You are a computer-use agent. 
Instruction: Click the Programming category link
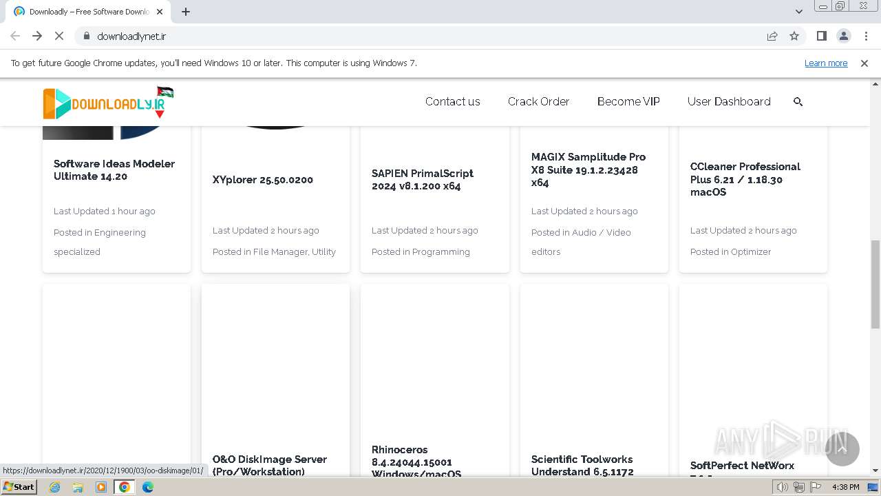(440, 251)
